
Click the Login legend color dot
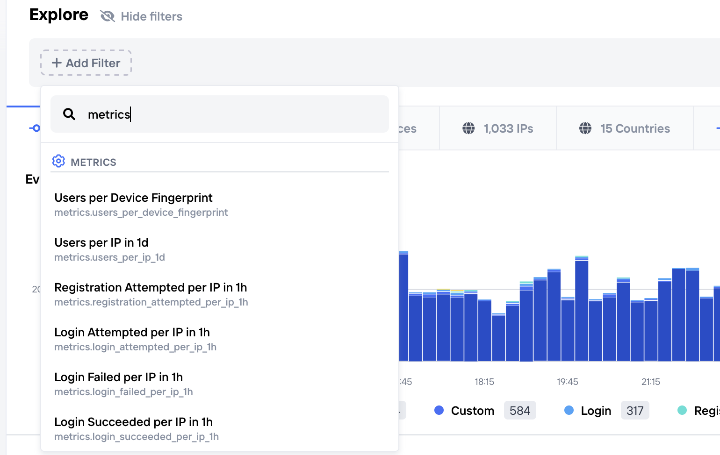coord(569,410)
